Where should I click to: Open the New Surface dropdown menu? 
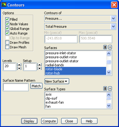57,81
